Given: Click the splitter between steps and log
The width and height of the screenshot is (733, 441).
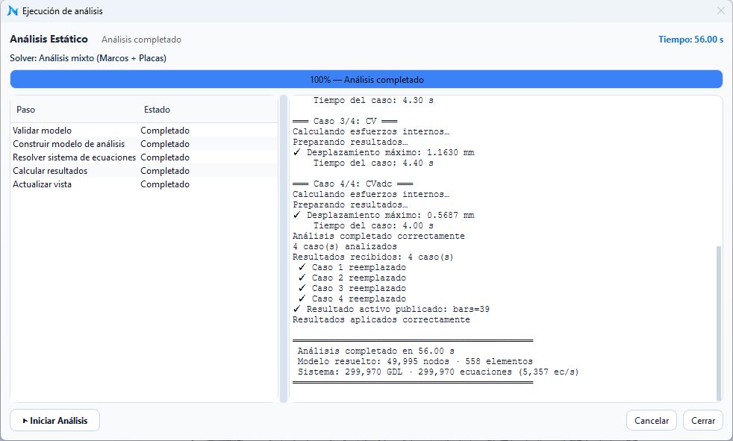Looking at the screenshot, I should click(x=284, y=248).
